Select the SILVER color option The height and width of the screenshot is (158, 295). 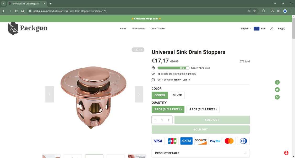click(177, 95)
